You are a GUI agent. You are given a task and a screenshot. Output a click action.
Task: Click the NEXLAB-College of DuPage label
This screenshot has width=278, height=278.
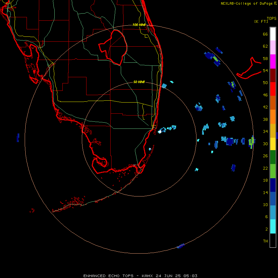coord(249,3)
